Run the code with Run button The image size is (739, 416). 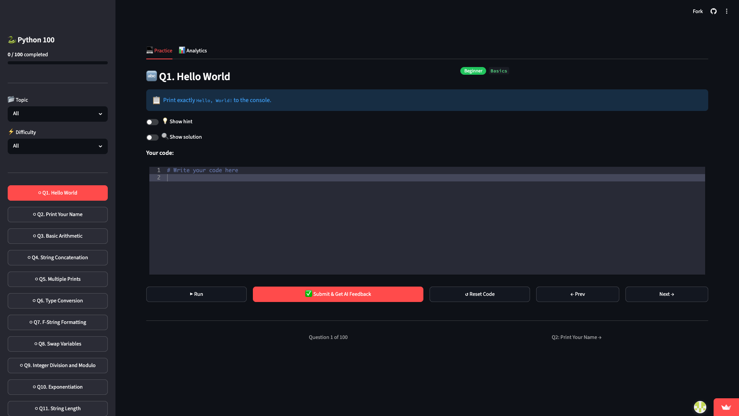[x=196, y=294]
